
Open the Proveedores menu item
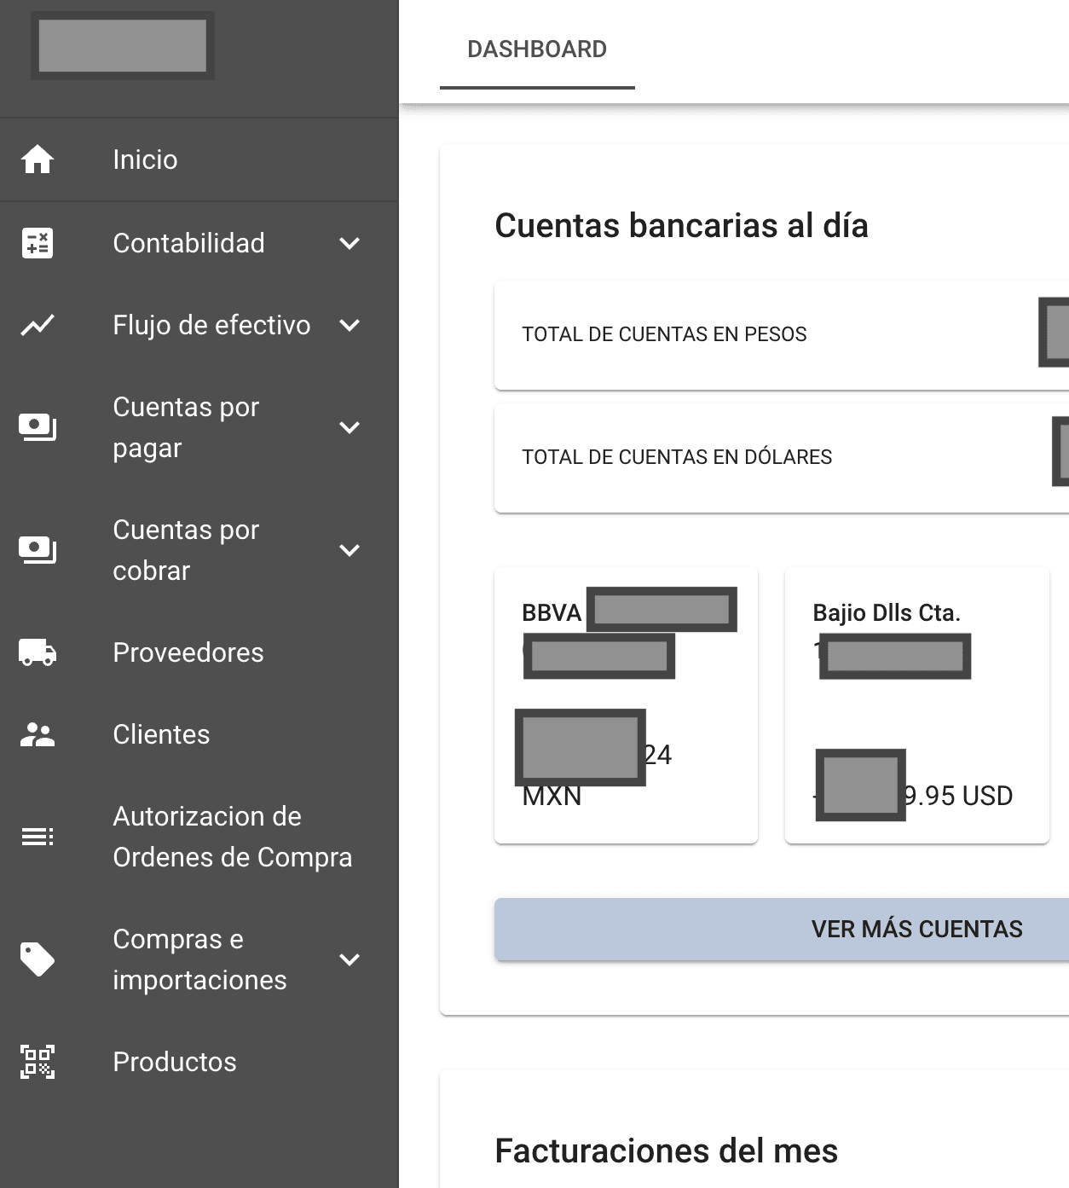[188, 652]
